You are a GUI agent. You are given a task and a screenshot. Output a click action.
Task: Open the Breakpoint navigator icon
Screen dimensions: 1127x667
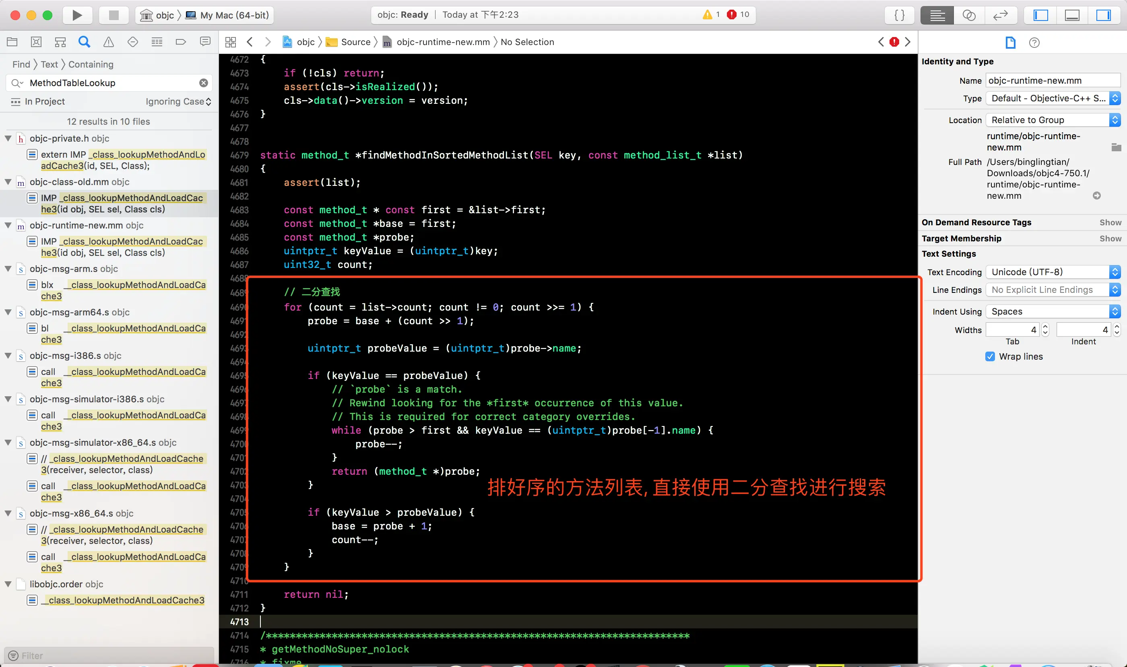(181, 42)
